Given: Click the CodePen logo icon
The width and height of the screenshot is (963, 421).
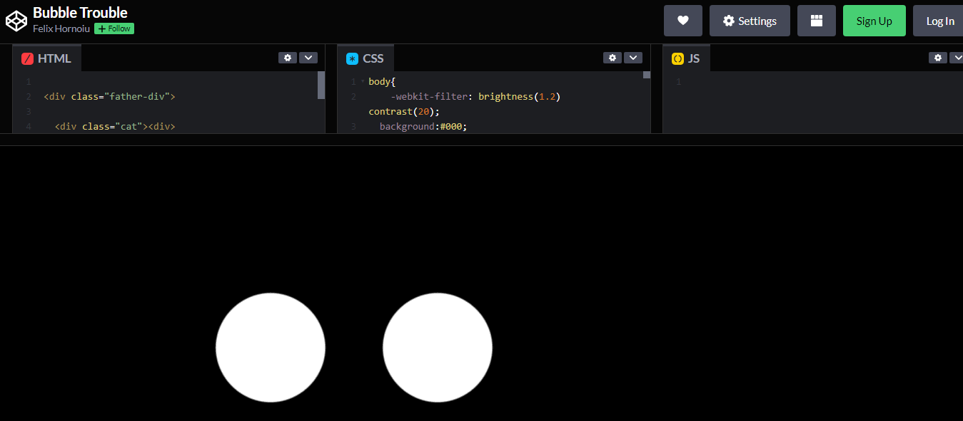Looking at the screenshot, I should [x=16, y=20].
